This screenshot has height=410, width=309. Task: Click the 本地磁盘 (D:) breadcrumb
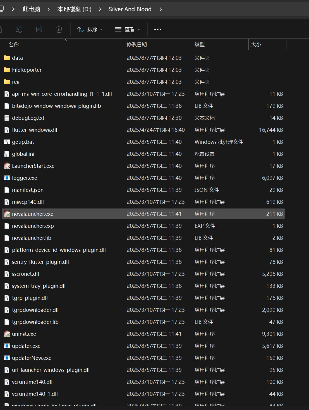pyautogui.click(x=74, y=9)
